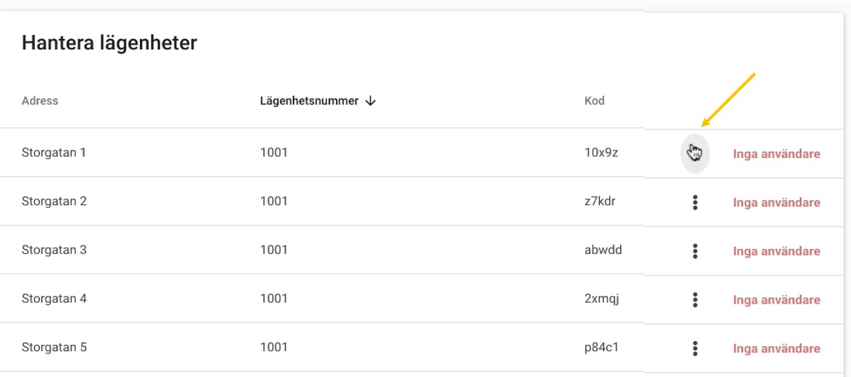Click the code p84c1
The image size is (851, 377).
(602, 347)
